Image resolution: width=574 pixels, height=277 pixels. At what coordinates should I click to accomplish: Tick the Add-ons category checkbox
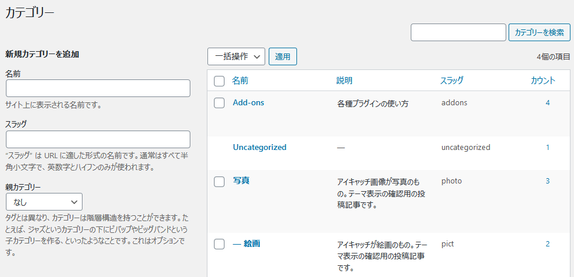[219, 103]
